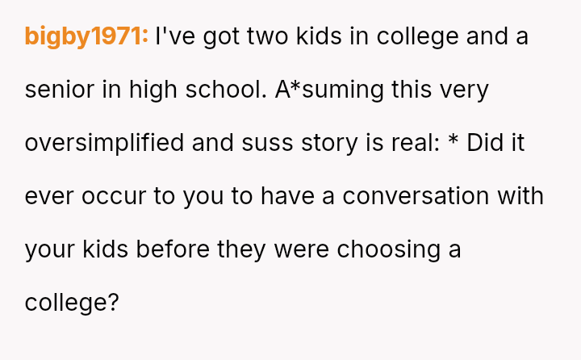
Task: Click the final word "college?"
Action: (x=72, y=303)
